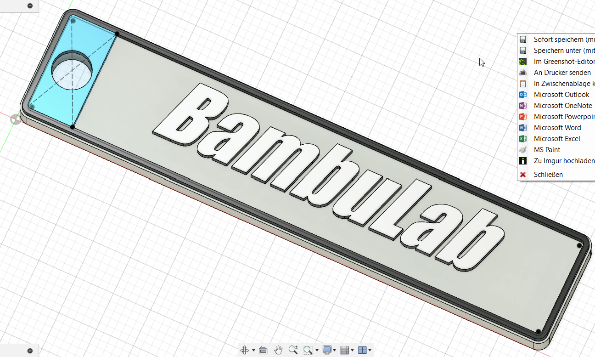Select the sketch point at plate's bottom-right corner
Image resolution: width=595 pixels, height=357 pixels.
pos(538,331)
